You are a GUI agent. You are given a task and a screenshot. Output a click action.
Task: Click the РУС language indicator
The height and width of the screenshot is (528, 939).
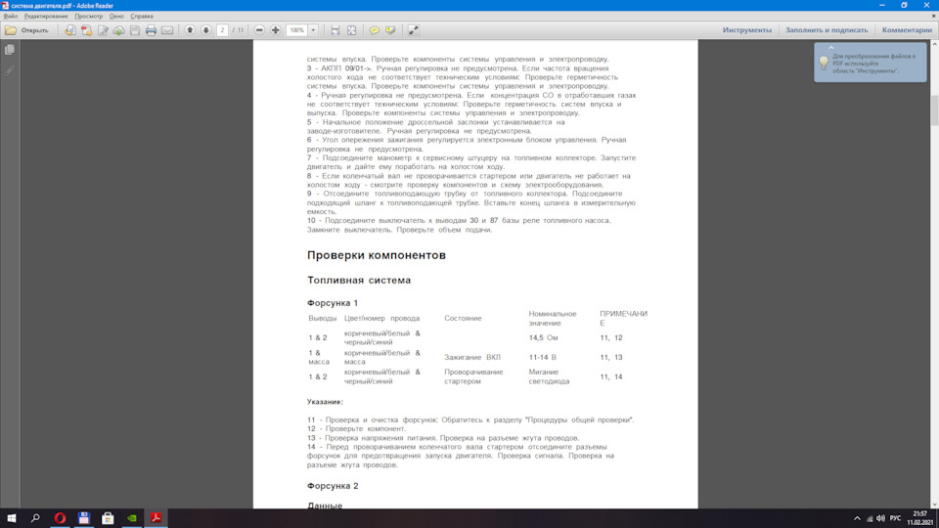pyautogui.click(x=895, y=518)
